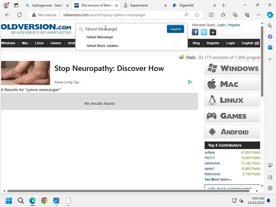Open split screen view

pos(211,15)
